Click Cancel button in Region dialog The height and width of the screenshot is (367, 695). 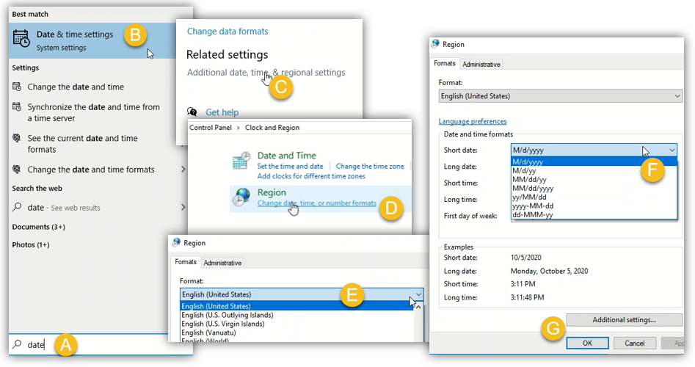point(634,343)
